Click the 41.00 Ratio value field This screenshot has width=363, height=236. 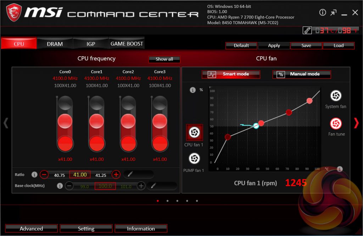pyautogui.click(x=80, y=174)
